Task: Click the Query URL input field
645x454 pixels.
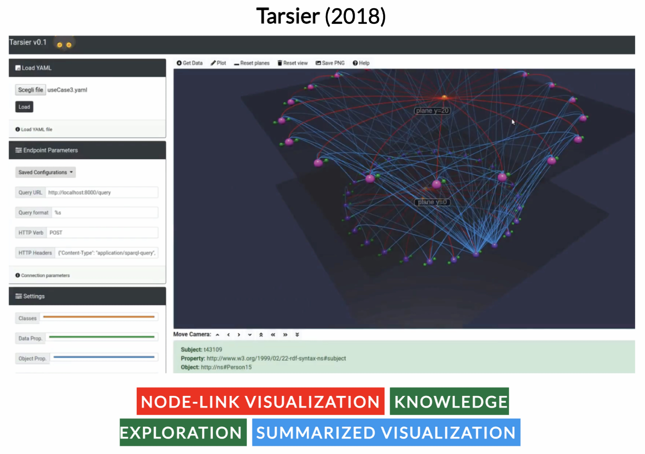Action: point(102,192)
